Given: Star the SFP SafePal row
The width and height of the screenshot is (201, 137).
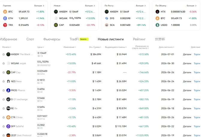Looking at the screenshot, I should click(x=4, y=127).
